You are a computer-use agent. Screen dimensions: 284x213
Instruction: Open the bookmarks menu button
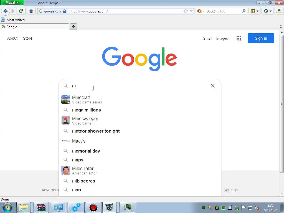point(255,11)
